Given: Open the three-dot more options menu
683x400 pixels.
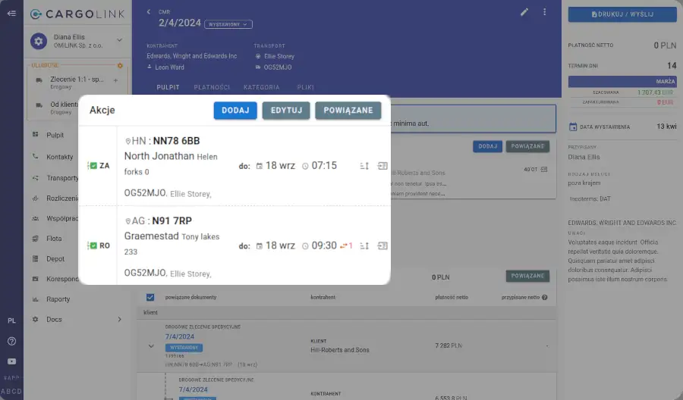Looking at the screenshot, I should click(x=544, y=12).
